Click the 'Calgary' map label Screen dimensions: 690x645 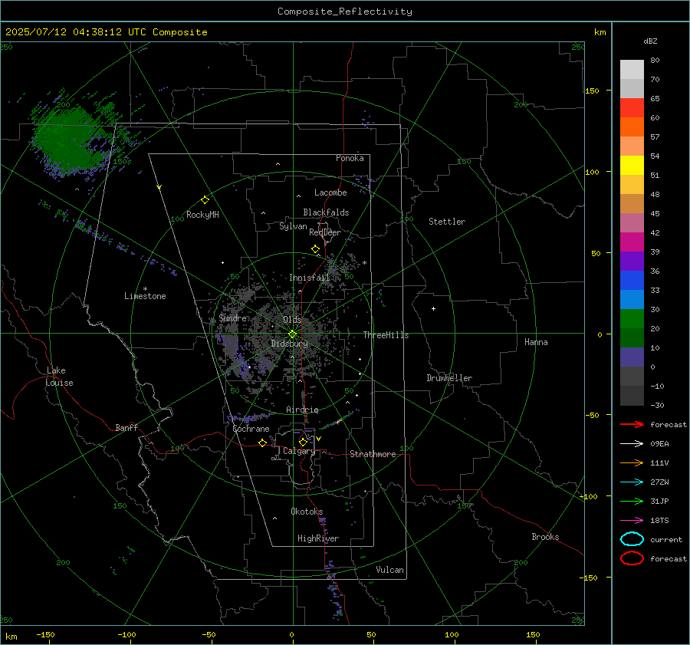[x=299, y=451]
